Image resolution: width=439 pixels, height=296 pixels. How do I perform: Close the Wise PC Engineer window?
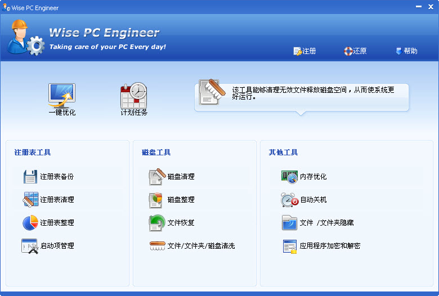click(431, 7)
